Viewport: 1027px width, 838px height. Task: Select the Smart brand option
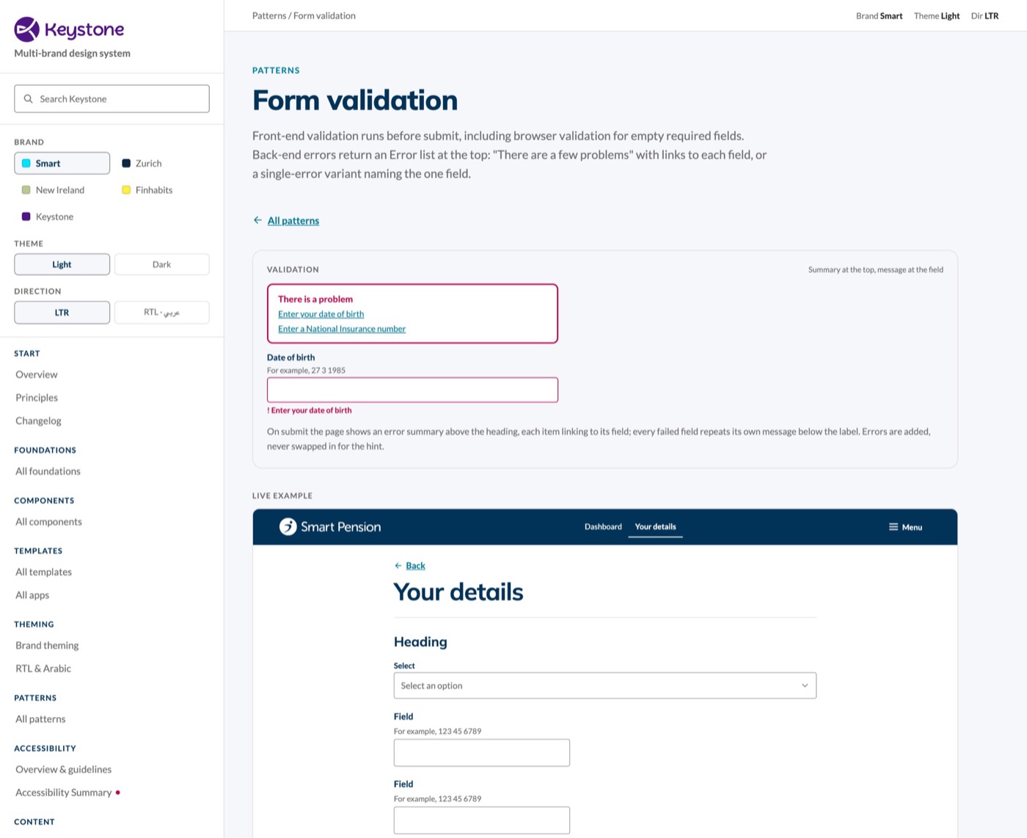click(62, 163)
